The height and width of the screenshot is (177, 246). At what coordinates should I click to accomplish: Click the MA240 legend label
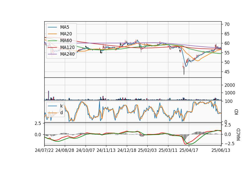coord(67,54)
